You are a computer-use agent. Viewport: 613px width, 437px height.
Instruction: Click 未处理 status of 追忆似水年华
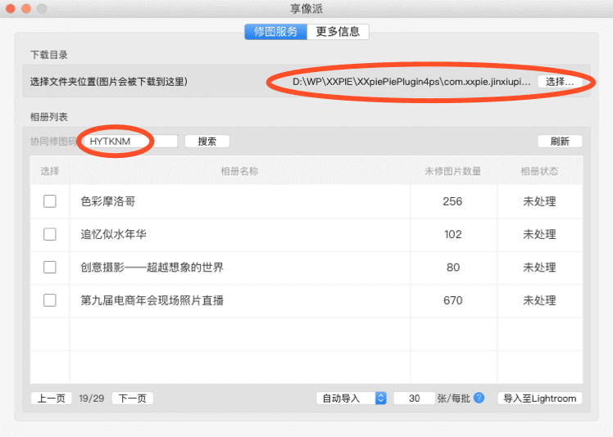[539, 234]
